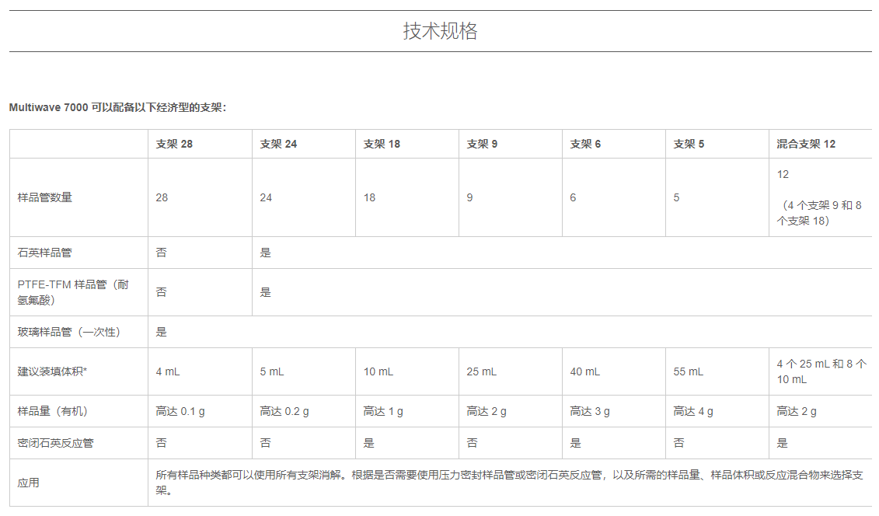Select the 建议装填体积* row label
Viewport: 879px width, 516px height.
53,371
